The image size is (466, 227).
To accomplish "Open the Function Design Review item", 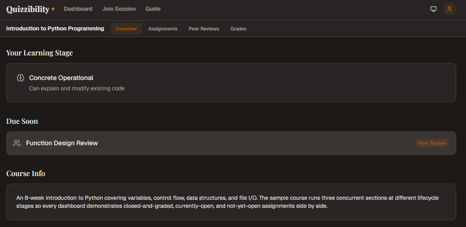I will coord(231,143).
